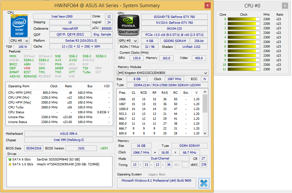Click the Socket R3 (LGA2011-3) platform field
The image size is (292, 193).
click(81, 41)
